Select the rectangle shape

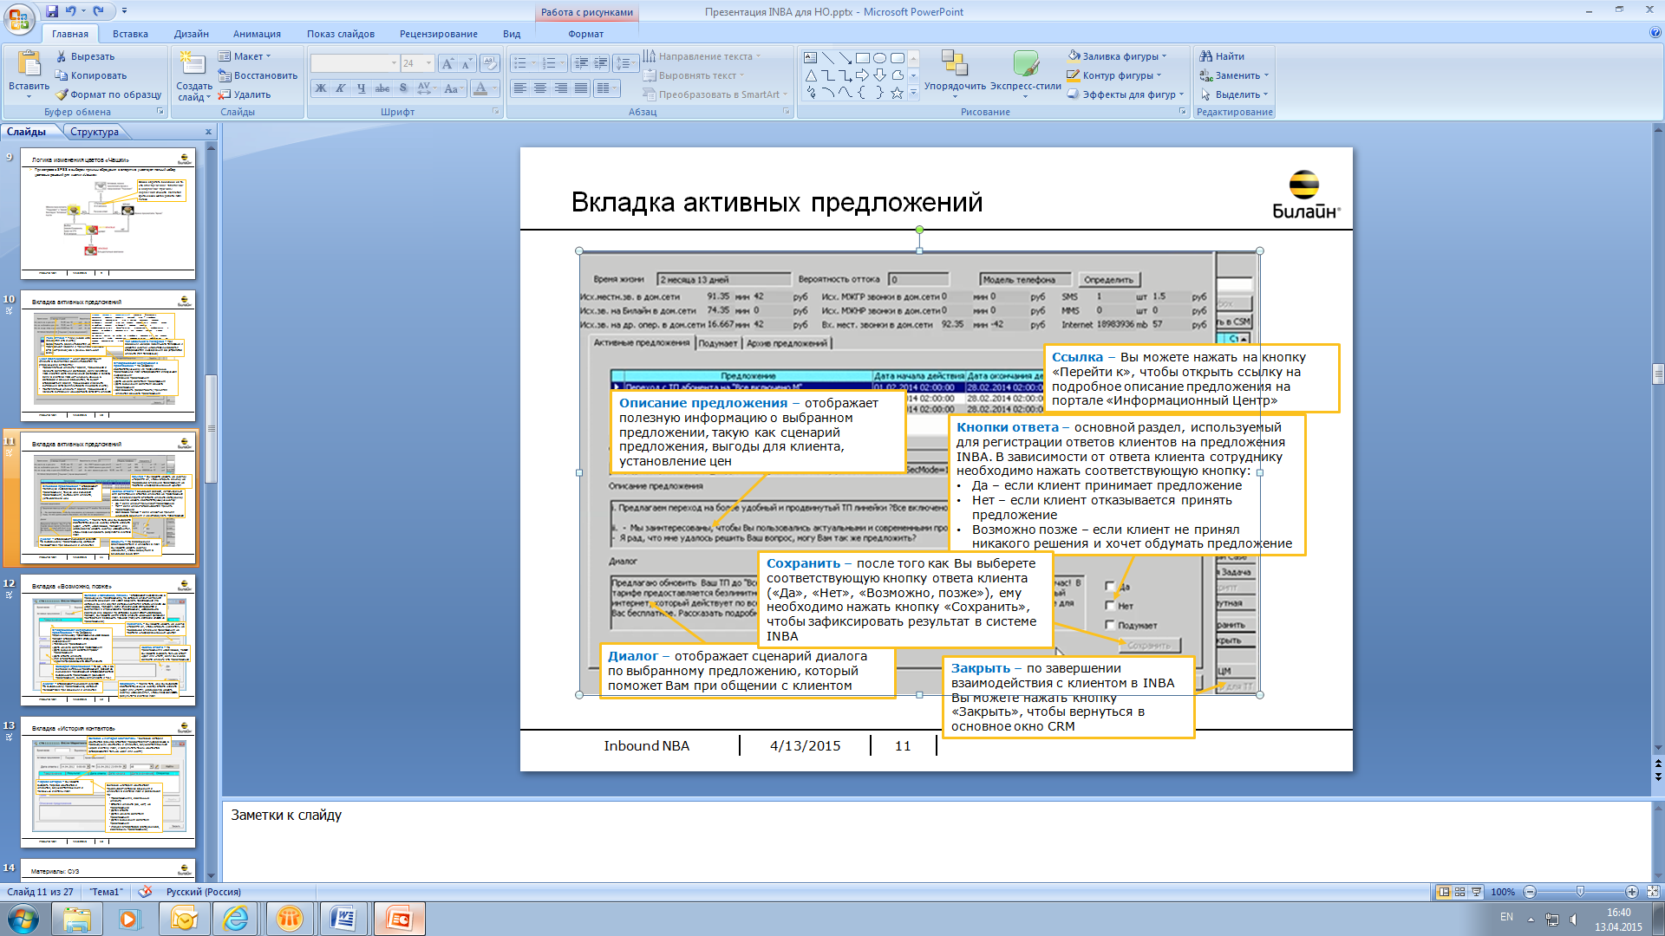(x=862, y=58)
